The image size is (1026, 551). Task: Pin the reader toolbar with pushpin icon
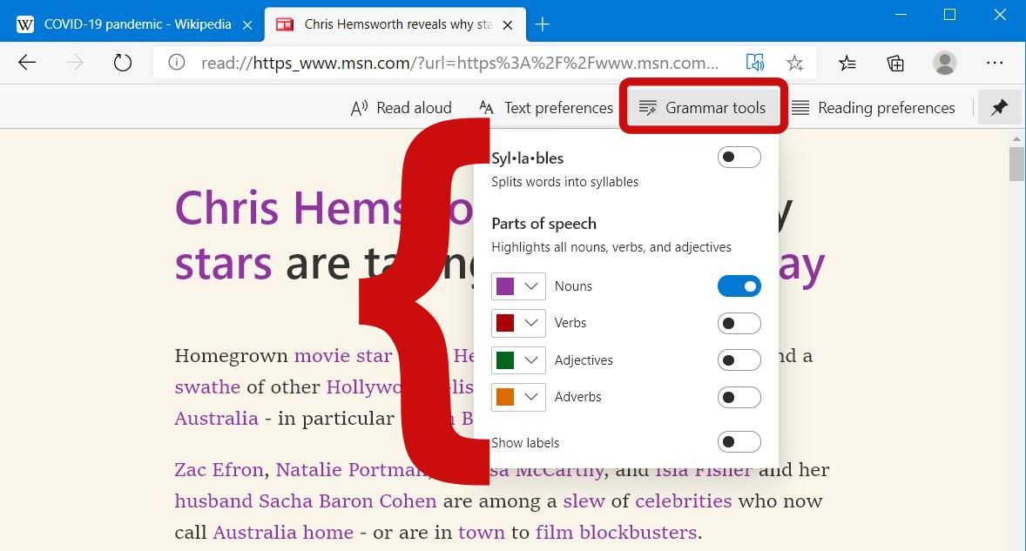coord(999,107)
